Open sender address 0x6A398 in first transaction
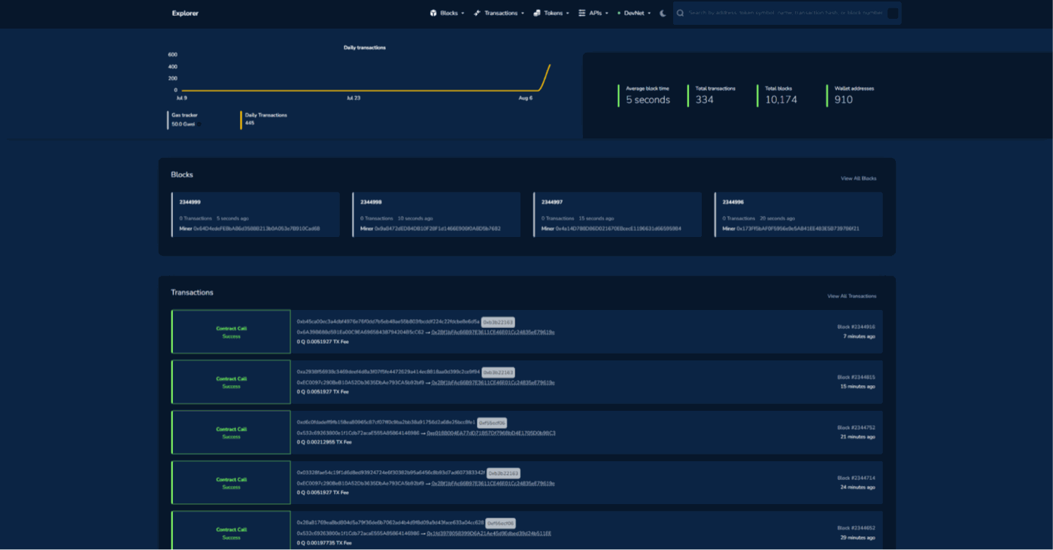The height and width of the screenshot is (550, 1053). pos(360,332)
